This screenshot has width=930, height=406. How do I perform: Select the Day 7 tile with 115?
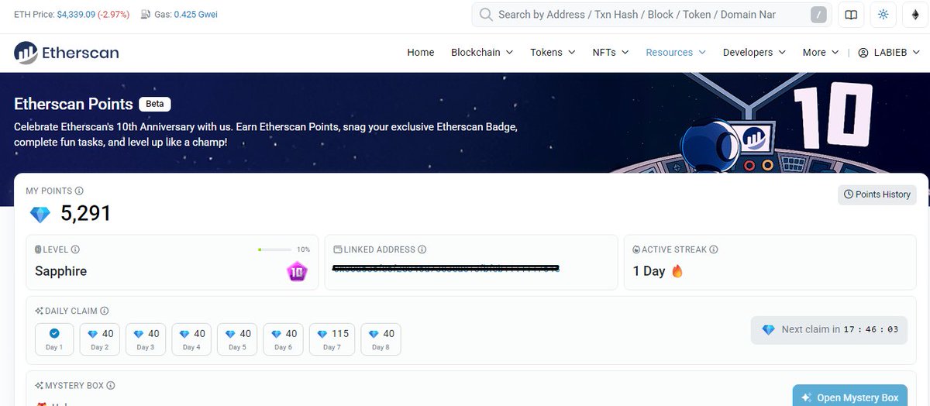tap(332, 339)
